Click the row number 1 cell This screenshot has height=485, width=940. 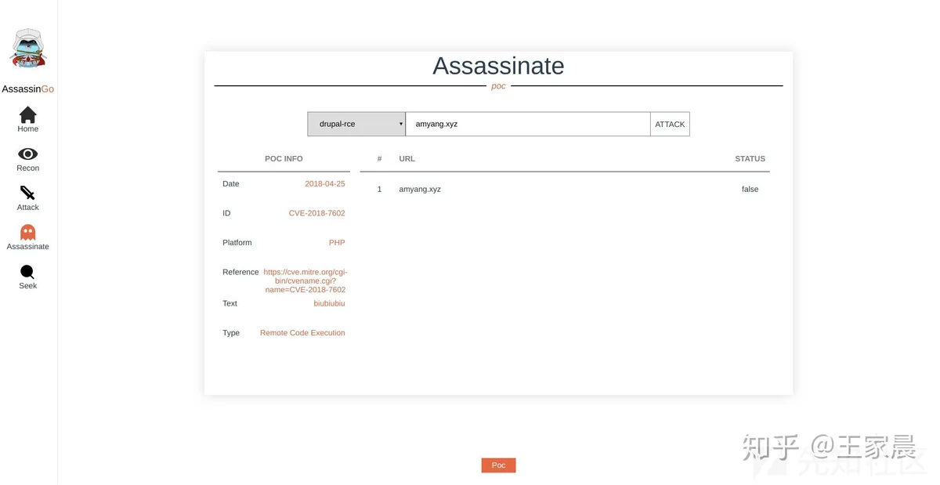[379, 189]
